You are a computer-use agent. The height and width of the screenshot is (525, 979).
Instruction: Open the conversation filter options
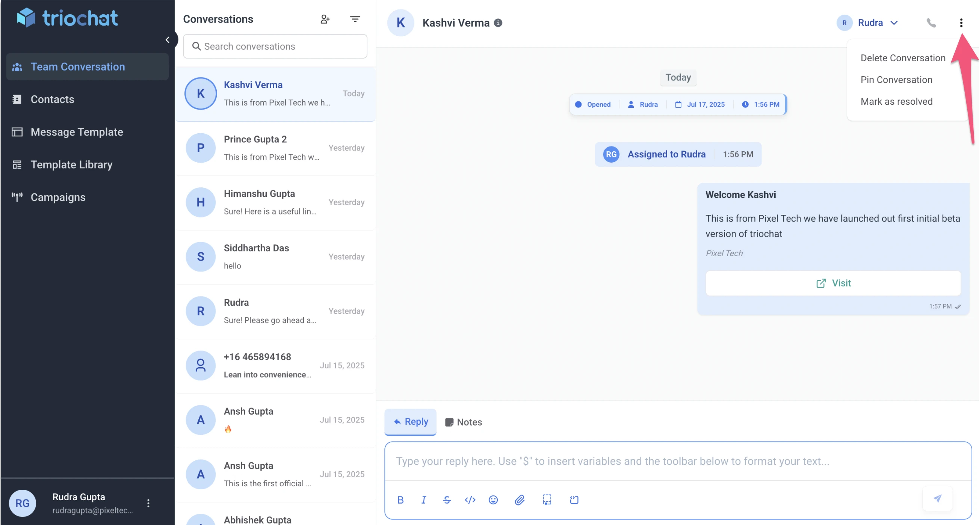(x=355, y=19)
